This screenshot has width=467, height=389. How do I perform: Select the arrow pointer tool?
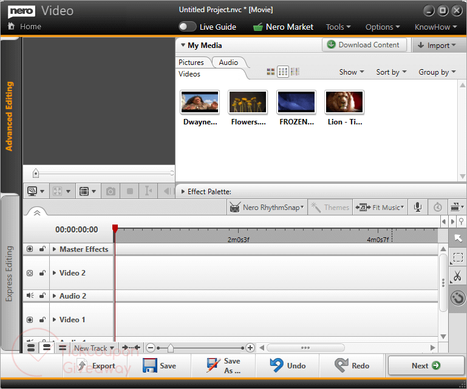point(458,238)
